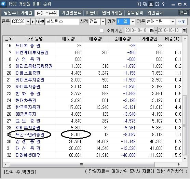
Task: Switch to 당일주요거래원 tab
Action: pos(18,13)
